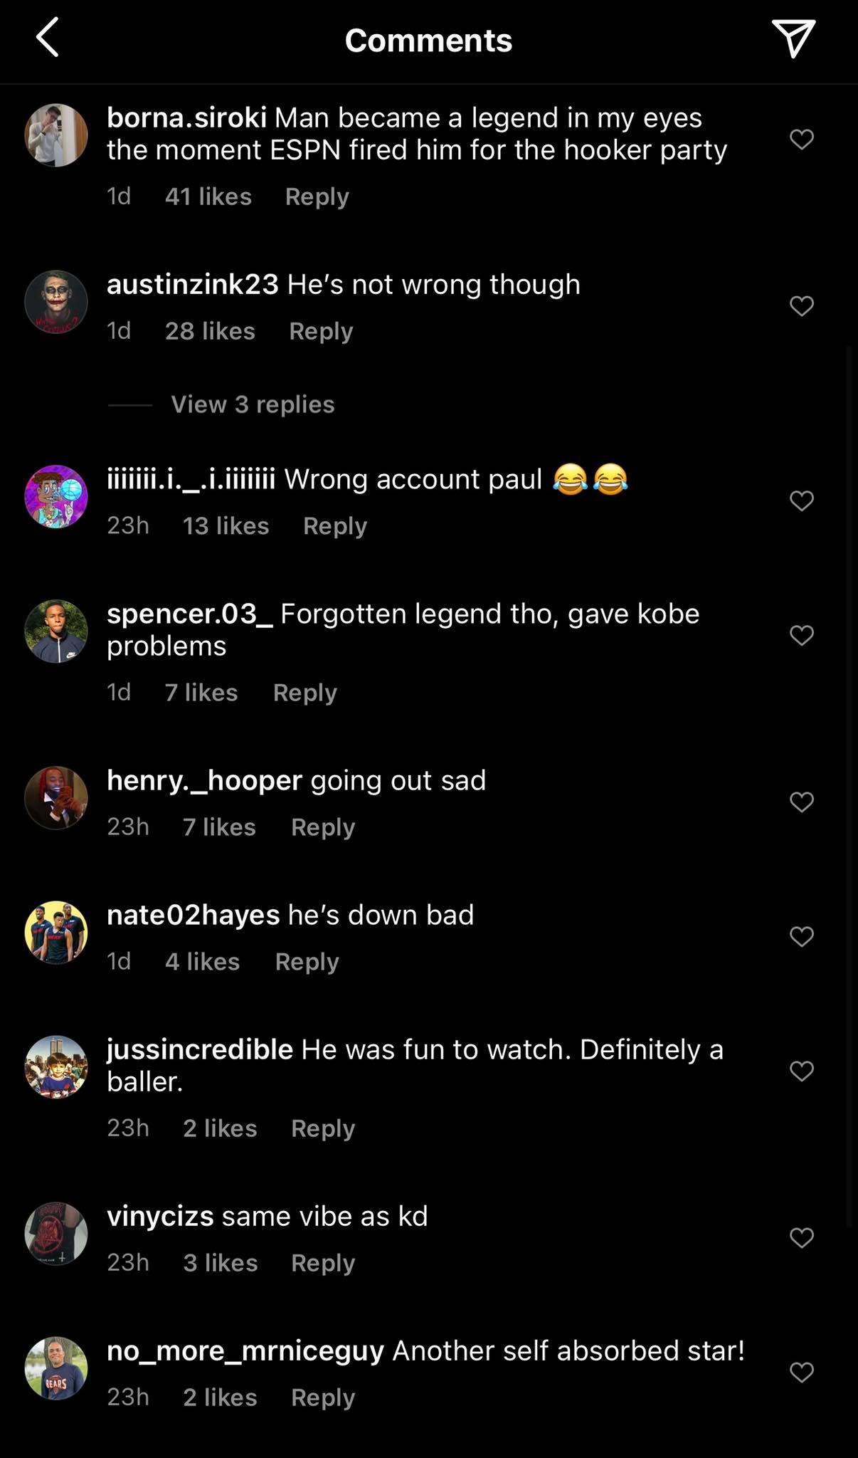Open borna.siroki's username link
This screenshot has width=858, height=1458.
(186, 117)
